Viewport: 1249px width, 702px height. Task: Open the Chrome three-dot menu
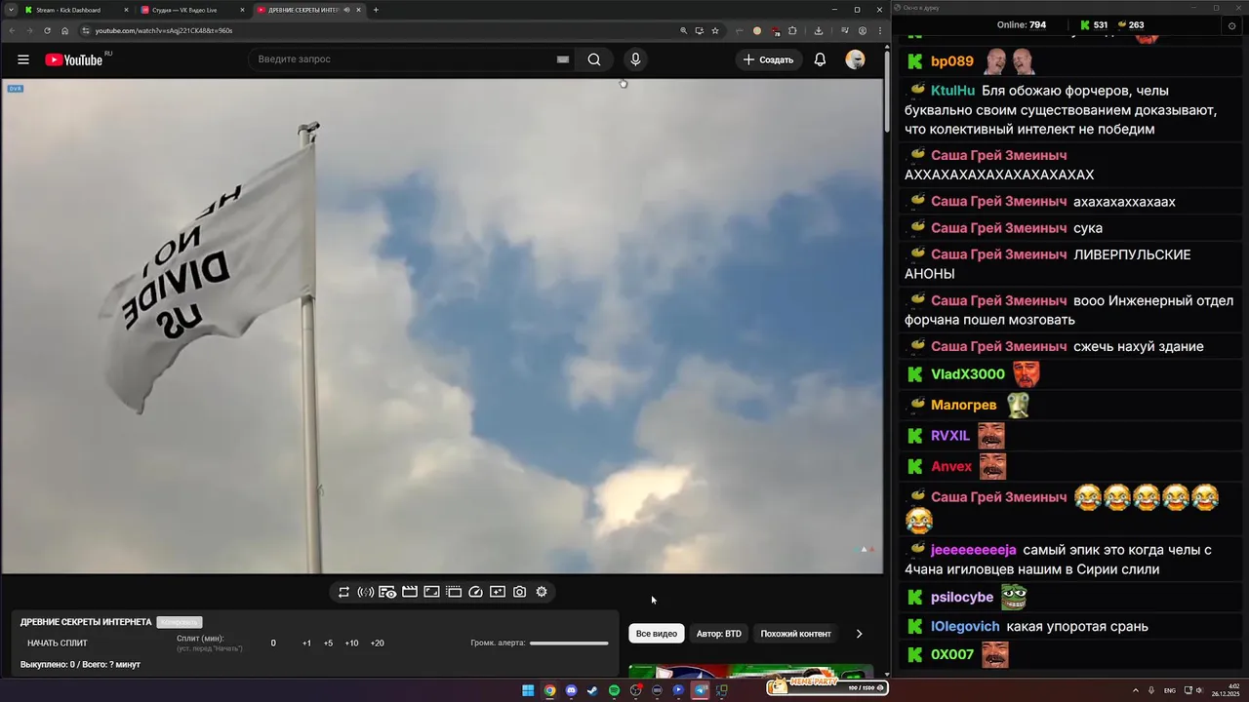coord(880,30)
